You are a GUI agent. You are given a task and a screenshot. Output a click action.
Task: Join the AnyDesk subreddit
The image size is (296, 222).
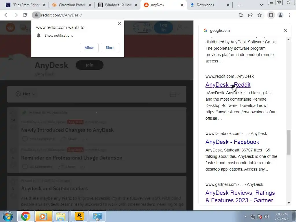coord(90,65)
